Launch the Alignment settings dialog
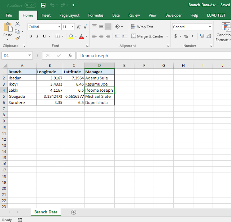Viewport: 231px width, 222px height. pyautogui.click(x=168, y=46)
